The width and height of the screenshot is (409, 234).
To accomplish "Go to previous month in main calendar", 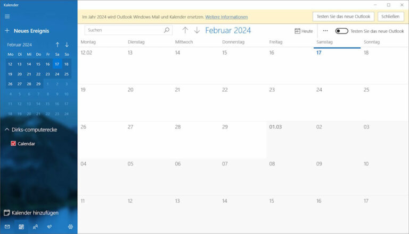I will click(185, 31).
